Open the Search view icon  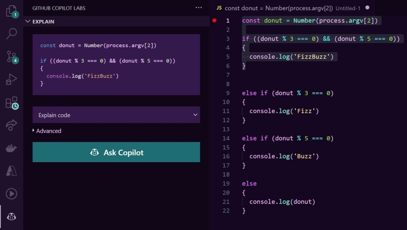pos(12,33)
